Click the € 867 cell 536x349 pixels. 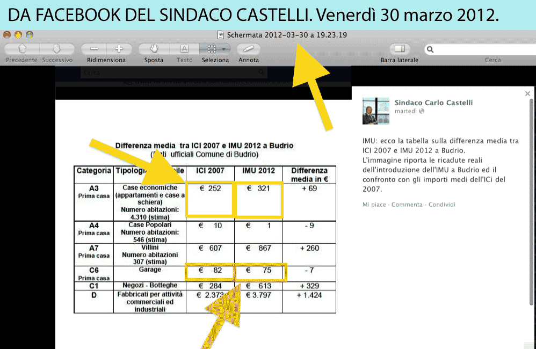(258, 255)
